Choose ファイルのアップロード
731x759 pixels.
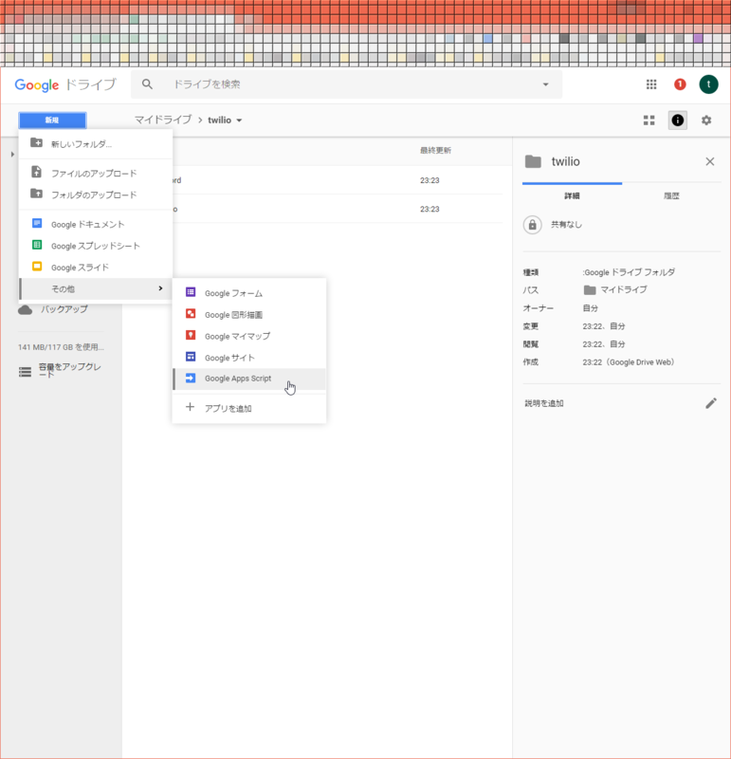96,173
